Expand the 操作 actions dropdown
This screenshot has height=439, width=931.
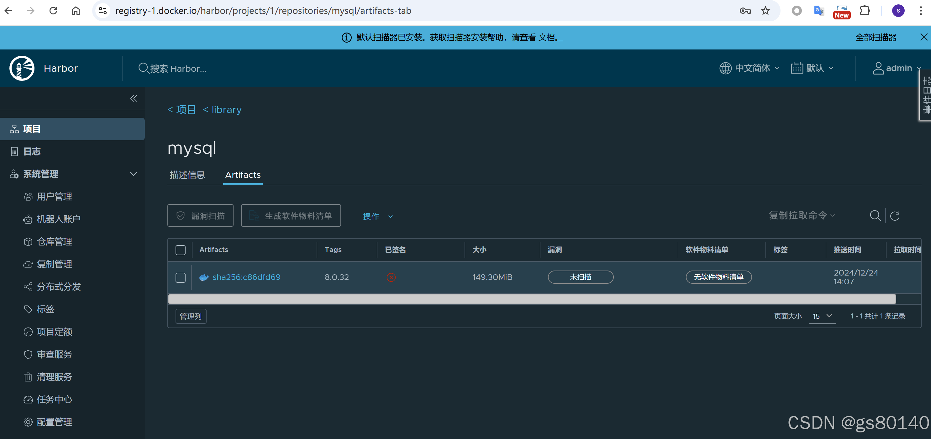coord(378,216)
